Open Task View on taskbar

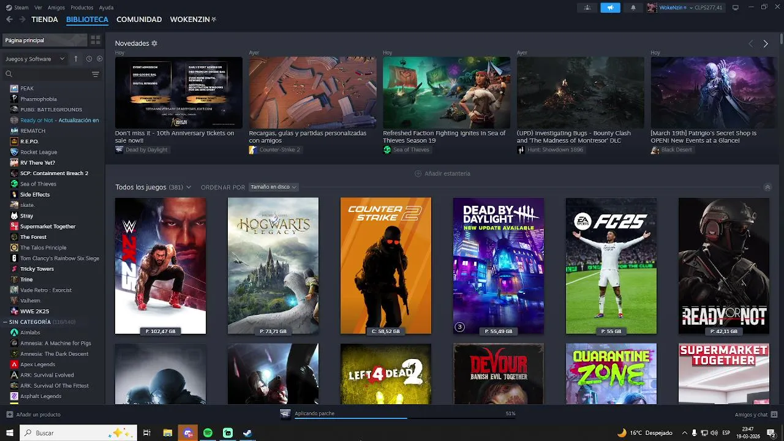point(147,433)
